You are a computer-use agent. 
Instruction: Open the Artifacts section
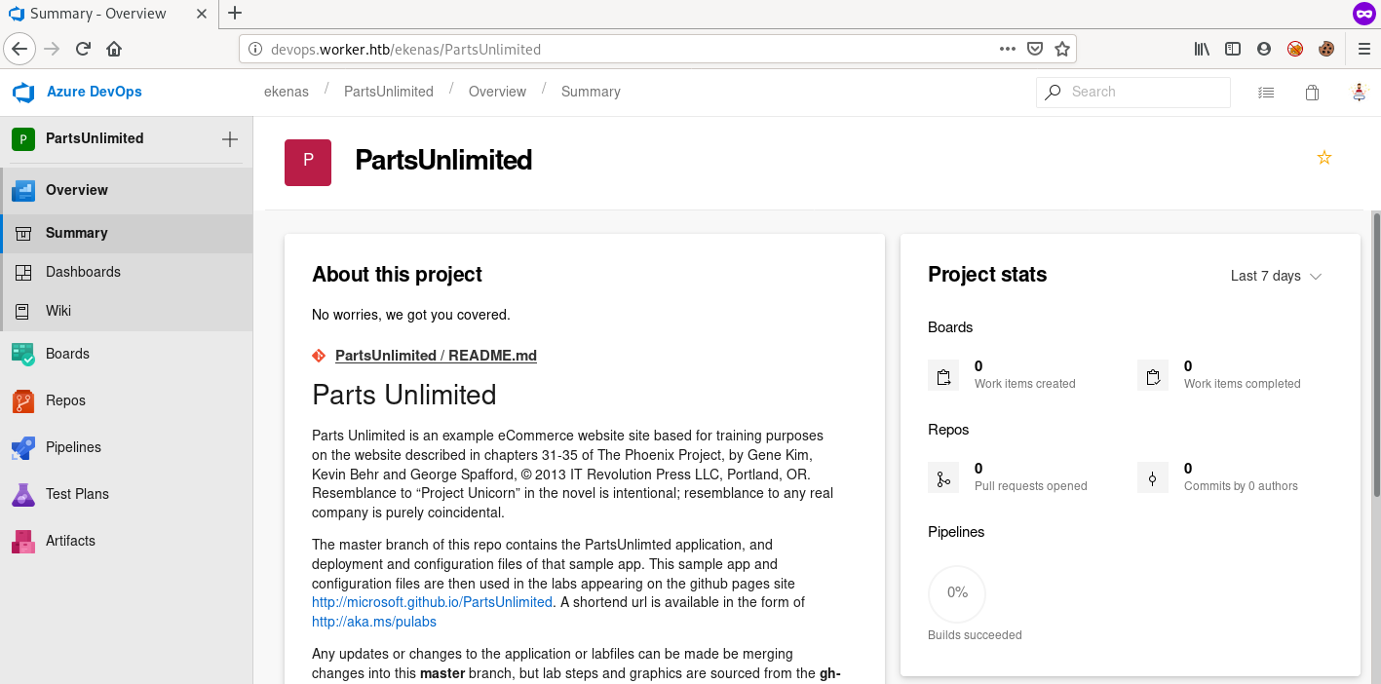(70, 541)
